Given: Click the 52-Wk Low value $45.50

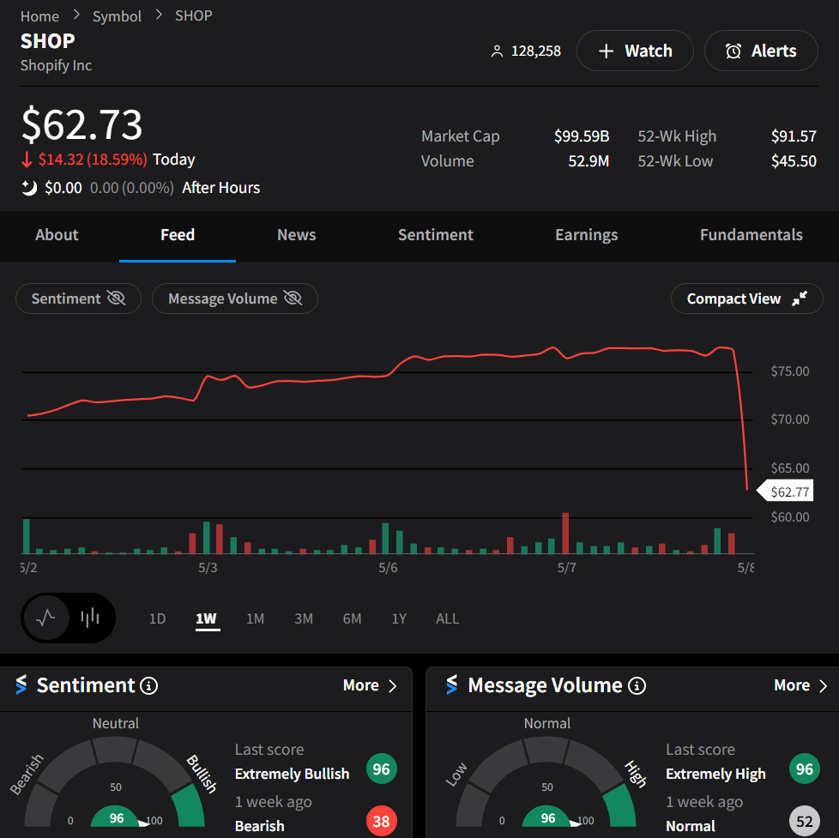Looking at the screenshot, I should click(794, 161).
